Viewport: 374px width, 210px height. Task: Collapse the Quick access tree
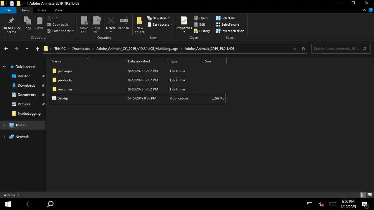coord(4,67)
